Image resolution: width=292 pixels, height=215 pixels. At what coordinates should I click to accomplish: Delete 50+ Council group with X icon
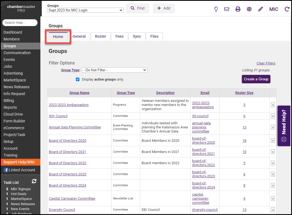(x=273, y=116)
